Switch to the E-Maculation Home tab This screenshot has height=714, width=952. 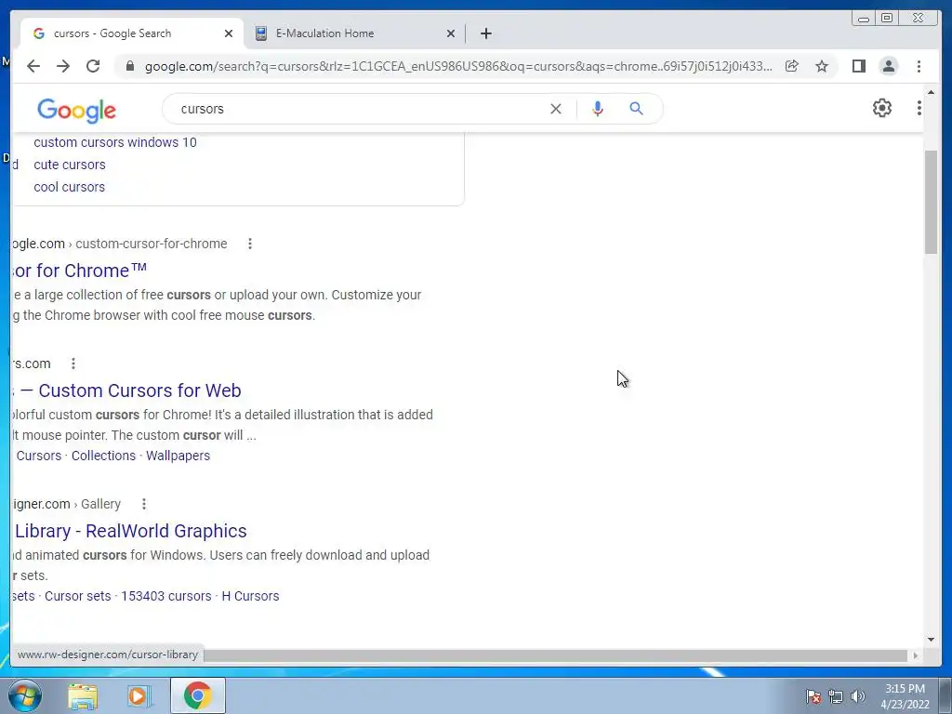(355, 33)
